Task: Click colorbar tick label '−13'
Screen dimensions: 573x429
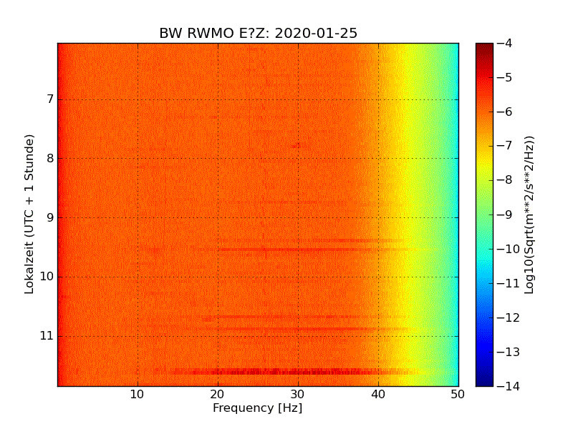Action: pos(509,352)
